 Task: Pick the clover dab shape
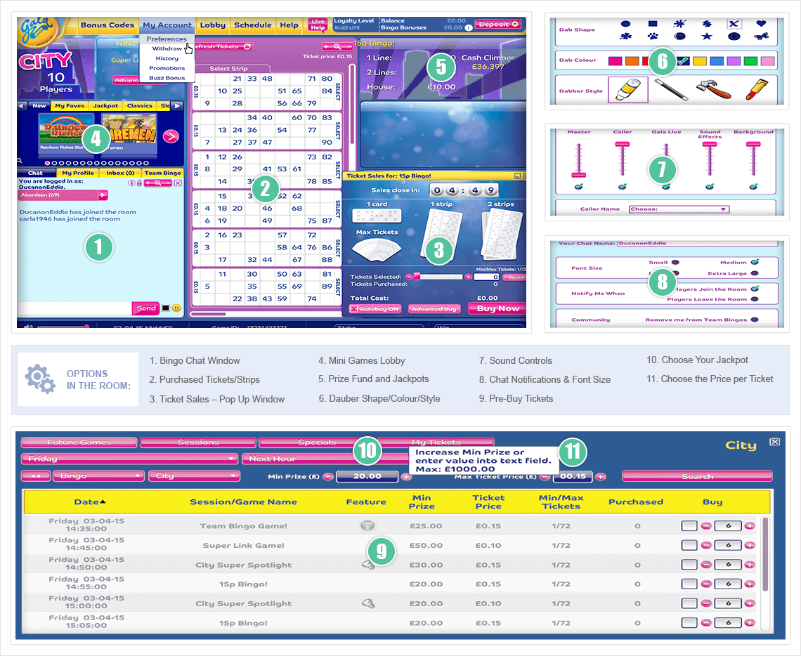[x=625, y=37]
